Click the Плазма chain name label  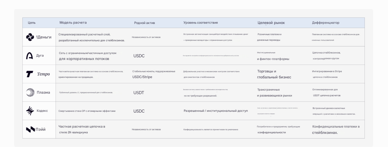pos(43,93)
